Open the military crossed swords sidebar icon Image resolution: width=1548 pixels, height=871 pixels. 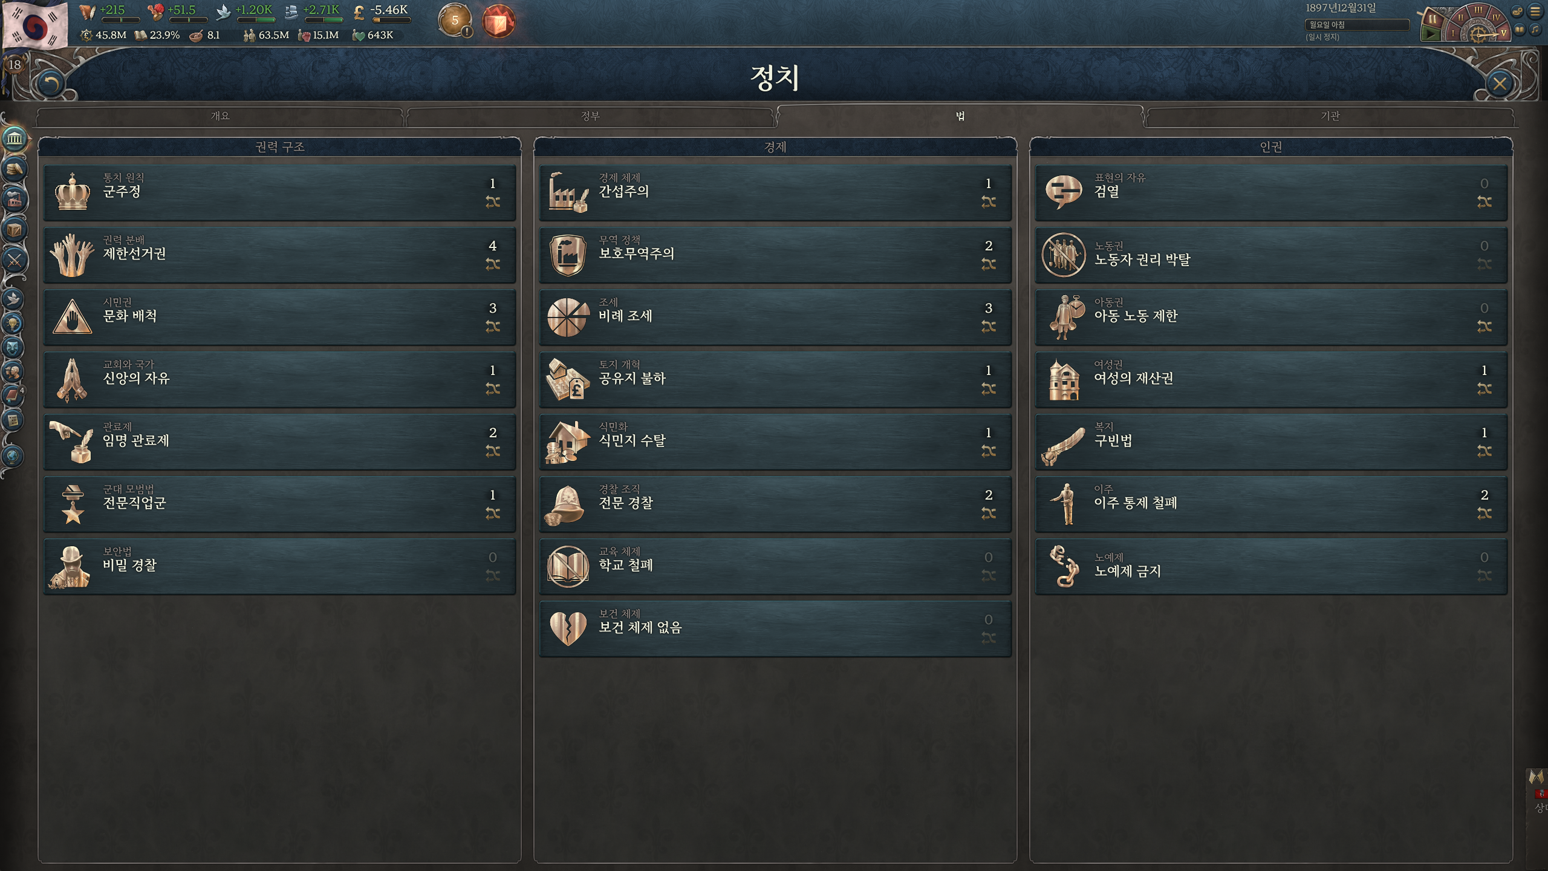[x=15, y=261]
